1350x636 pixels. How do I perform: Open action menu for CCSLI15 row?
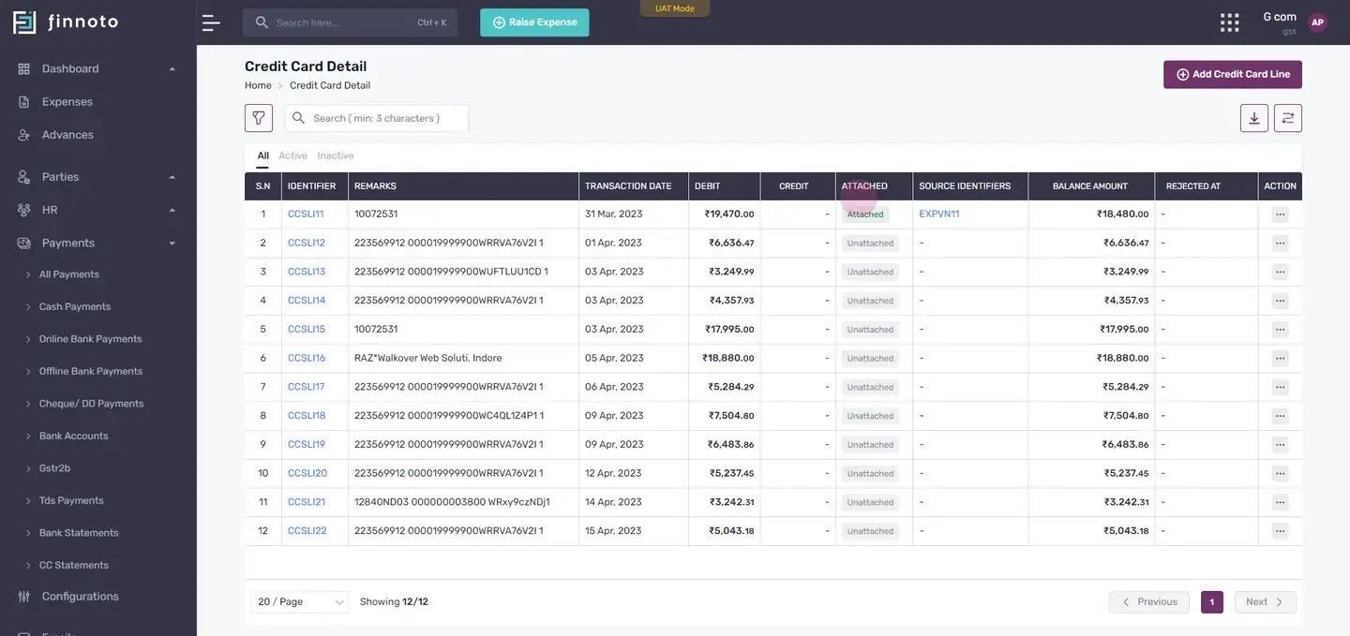pyautogui.click(x=1280, y=330)
